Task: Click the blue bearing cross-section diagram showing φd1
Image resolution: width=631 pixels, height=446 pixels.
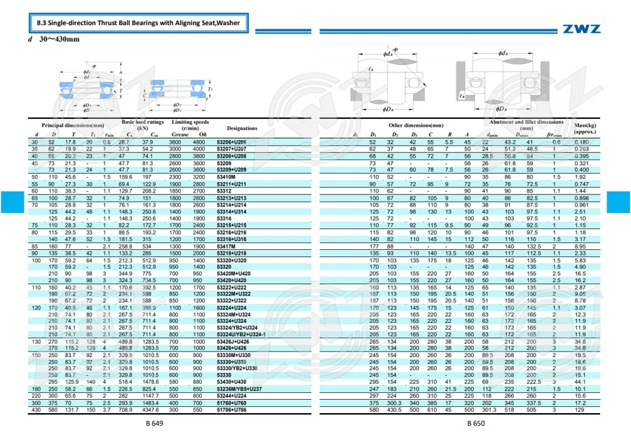Action: point(91,86)
